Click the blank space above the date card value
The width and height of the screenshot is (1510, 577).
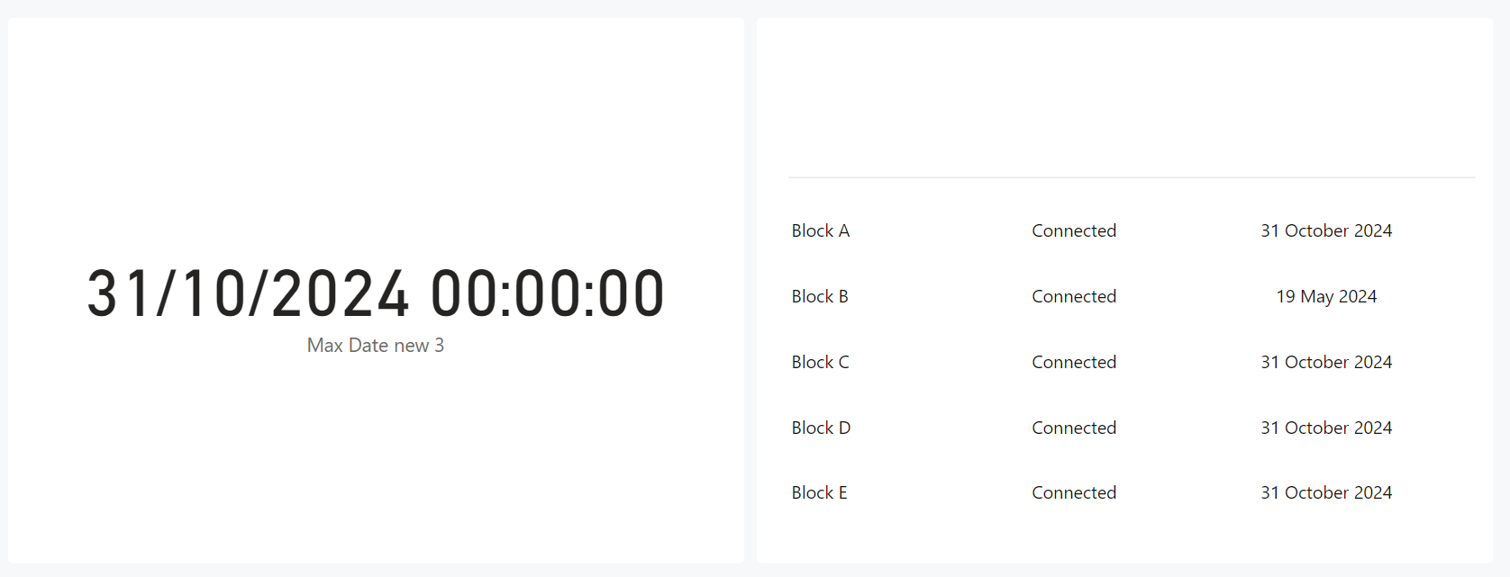click(x=376, y=140)
